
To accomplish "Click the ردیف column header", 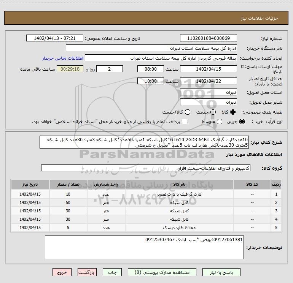I will coord(276,184).
